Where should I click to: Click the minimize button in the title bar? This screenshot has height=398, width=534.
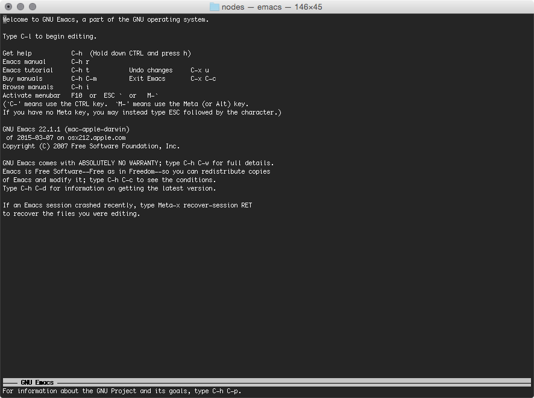coord(20,7)
